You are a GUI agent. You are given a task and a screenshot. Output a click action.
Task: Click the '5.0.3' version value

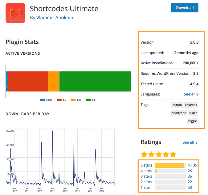pyautogui.click(x=194, y=42)
